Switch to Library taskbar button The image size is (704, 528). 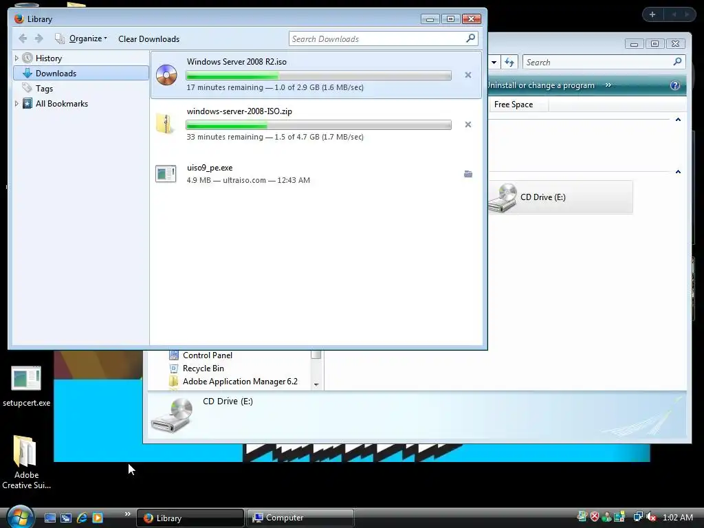click(x=190, y=518)
